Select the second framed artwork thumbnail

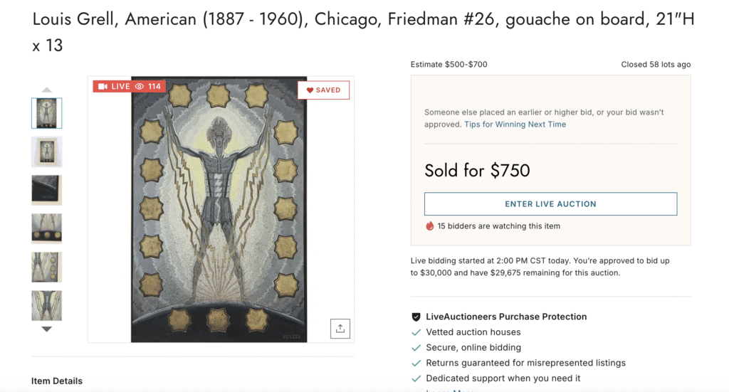pyautogui.click(x=47, y=152)
